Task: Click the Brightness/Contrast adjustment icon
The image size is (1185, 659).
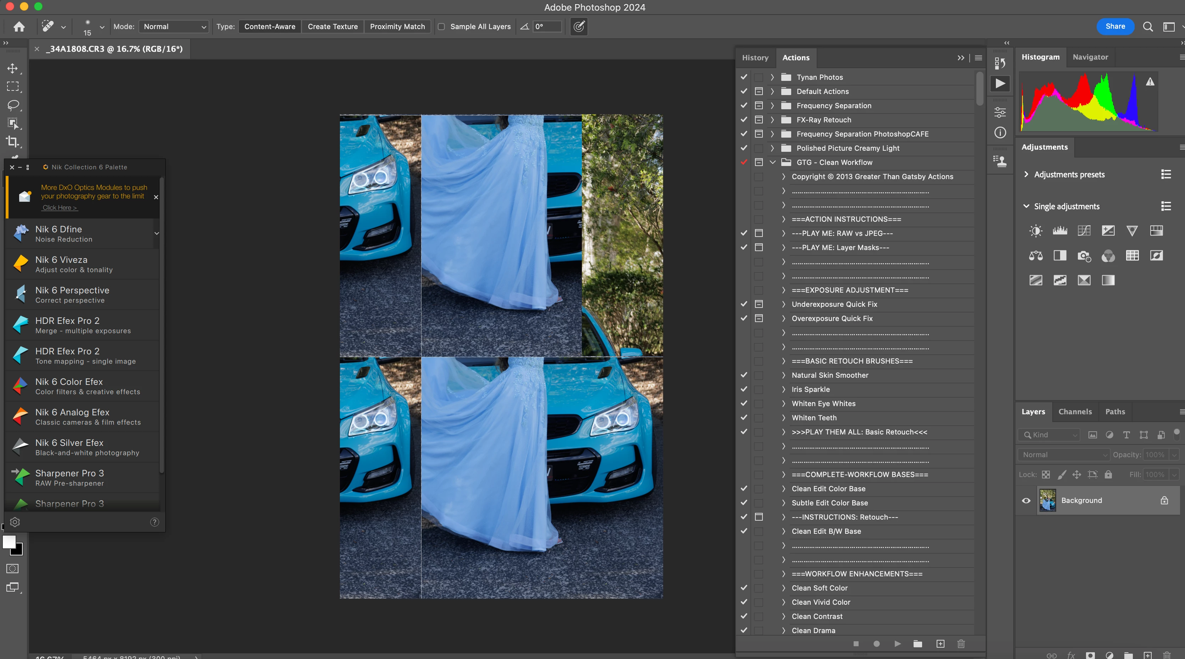Action: coord(1036,231)
